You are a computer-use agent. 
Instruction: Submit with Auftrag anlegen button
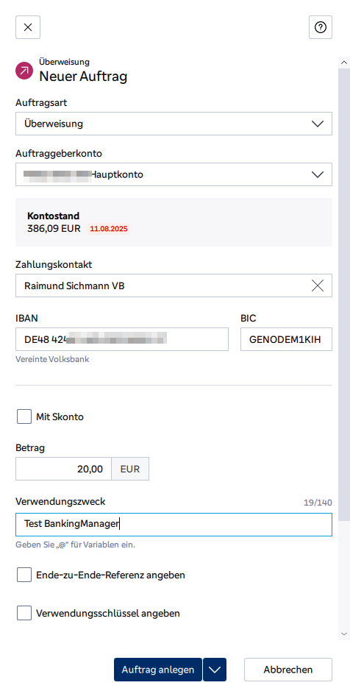tap(158, 670)
